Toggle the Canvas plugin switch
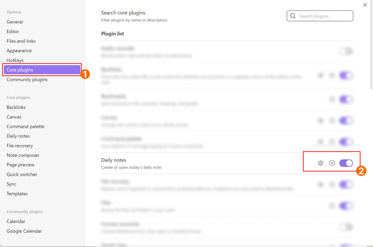373x247 pixels. click(346, 121)
